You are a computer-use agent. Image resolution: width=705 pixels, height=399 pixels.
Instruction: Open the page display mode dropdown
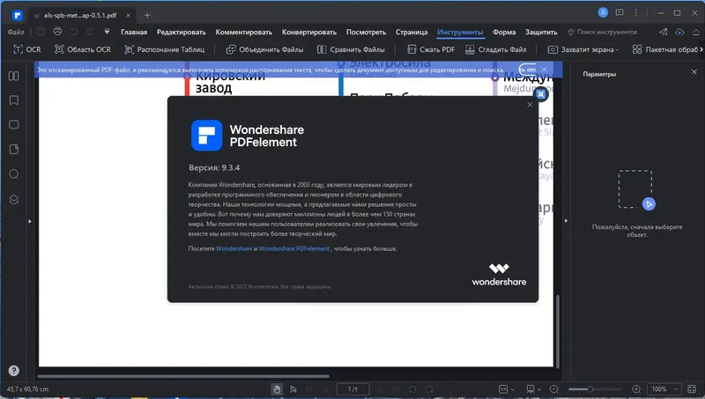[533, 389]
